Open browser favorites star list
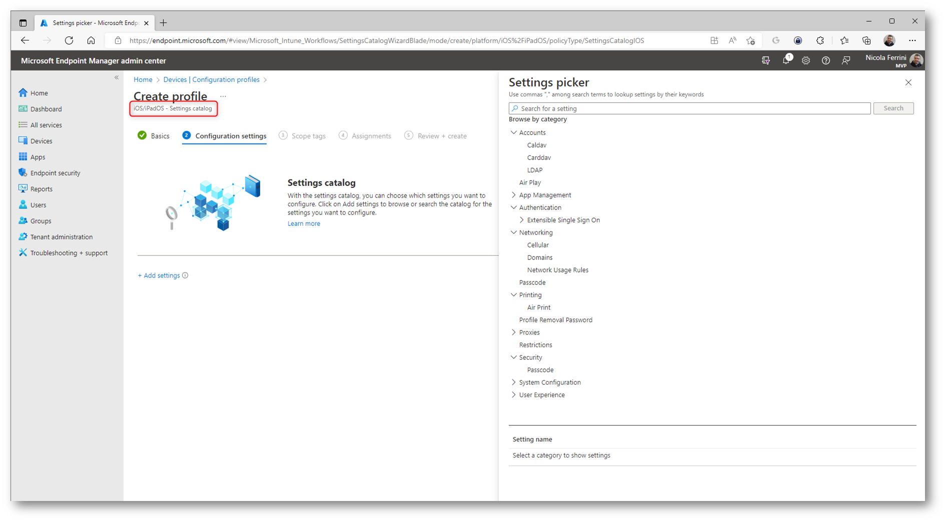Image resolution: width=946 pixels, height=522 pixels. point(844,40)
